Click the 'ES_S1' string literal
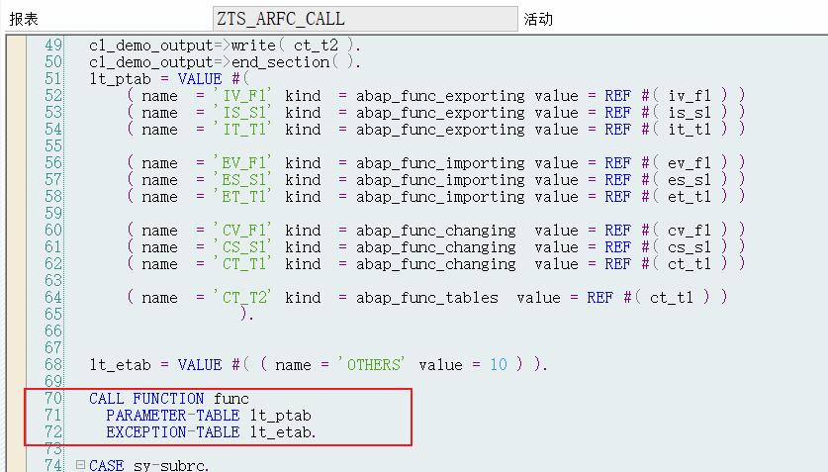828x472 pixels. (x=243, y=179)
